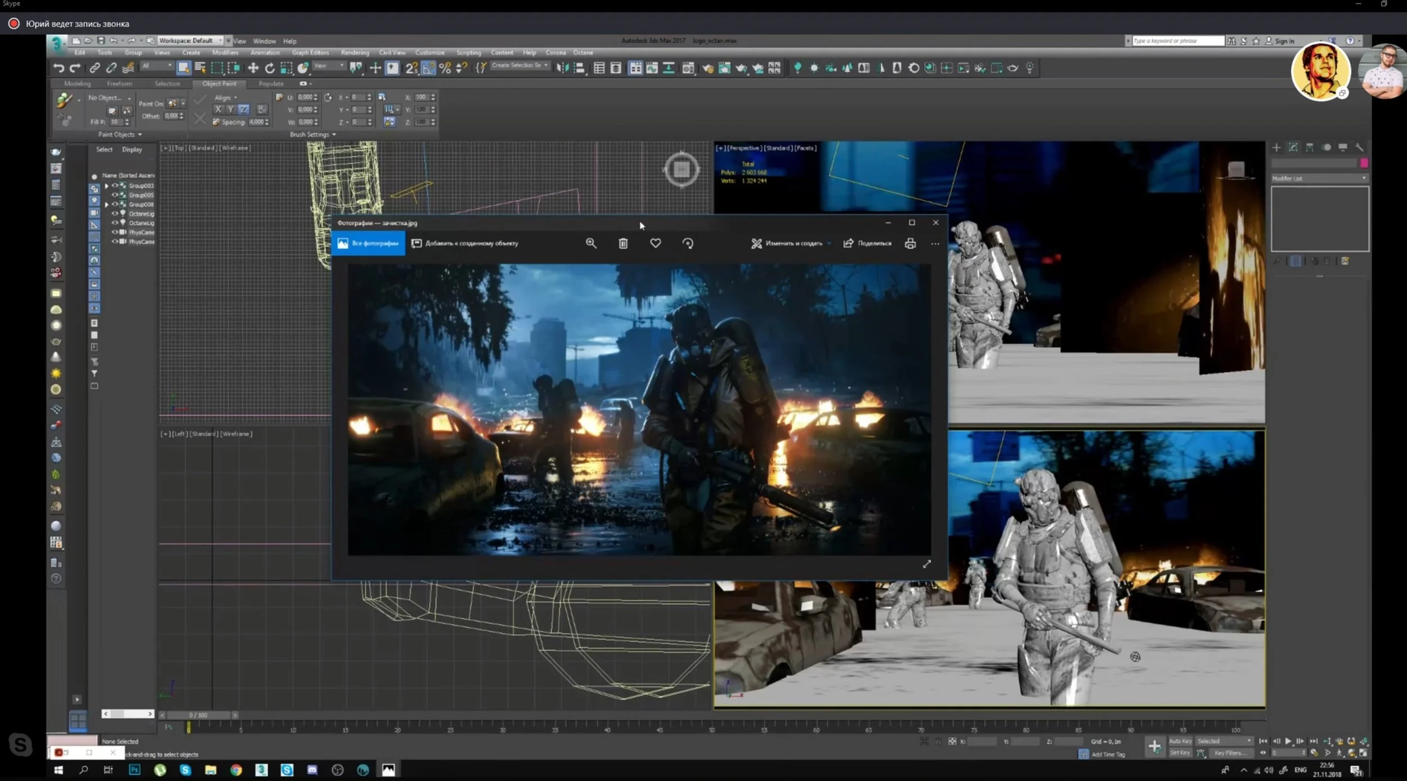Viewport: 1407px width, 781px height.
Task: Toggle Percent Snap in main toolbar
Action: tap(445, 68)
